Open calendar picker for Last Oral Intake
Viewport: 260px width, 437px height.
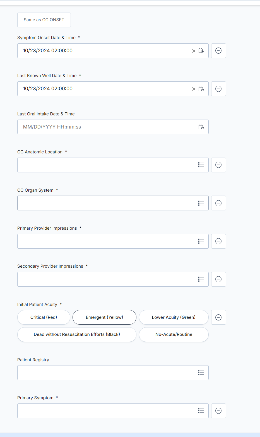coord(201,127)
